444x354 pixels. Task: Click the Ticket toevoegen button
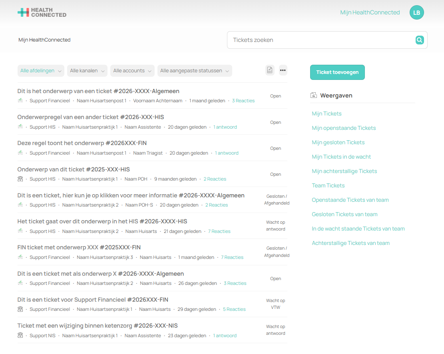[x=337, y=72]
